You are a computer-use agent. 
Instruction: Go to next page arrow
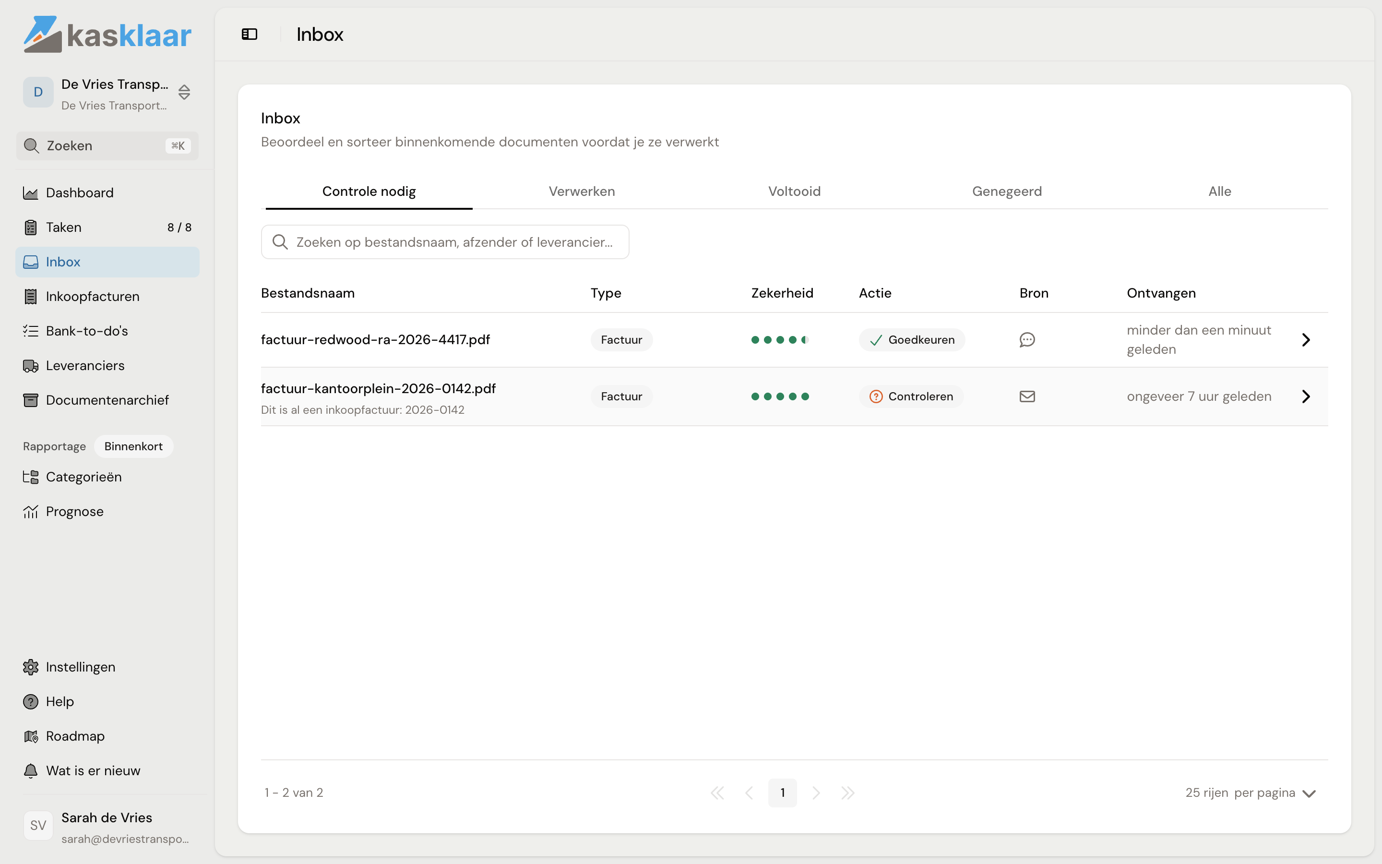point(816,793)
